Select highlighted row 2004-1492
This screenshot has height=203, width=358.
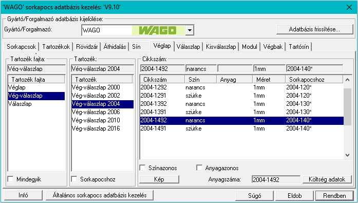241,120
